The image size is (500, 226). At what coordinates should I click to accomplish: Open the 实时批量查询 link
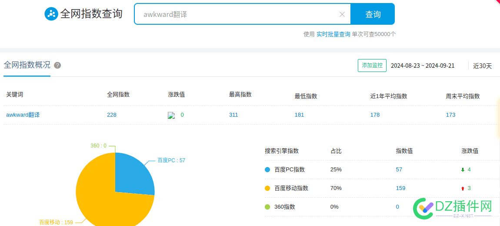click(x=333, y=34)
